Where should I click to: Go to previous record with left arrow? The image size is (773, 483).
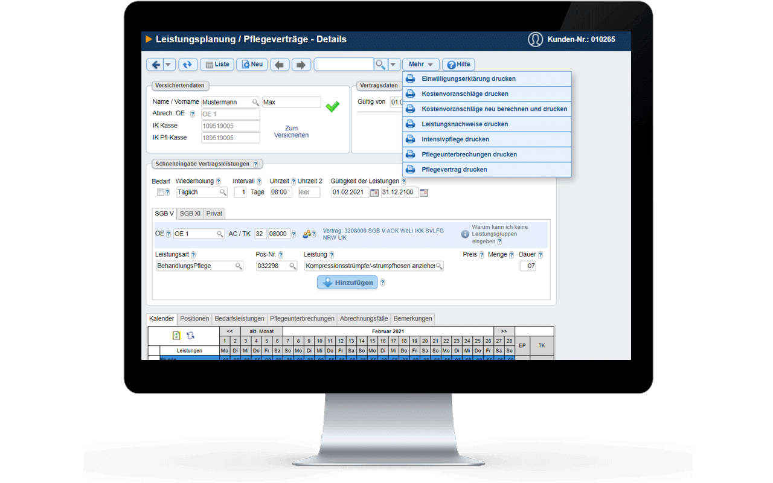[x=279, y=65]
